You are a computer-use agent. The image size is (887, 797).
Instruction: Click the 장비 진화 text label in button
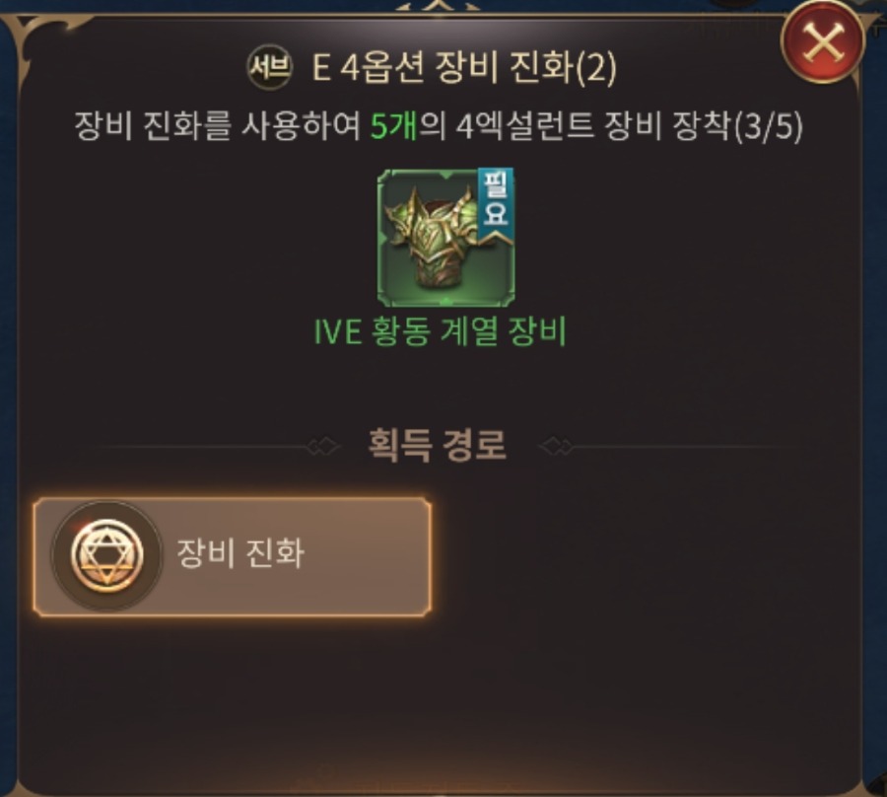241,553
